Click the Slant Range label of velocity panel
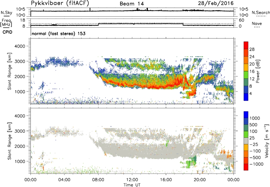270x187 pixels. point(9,141)
